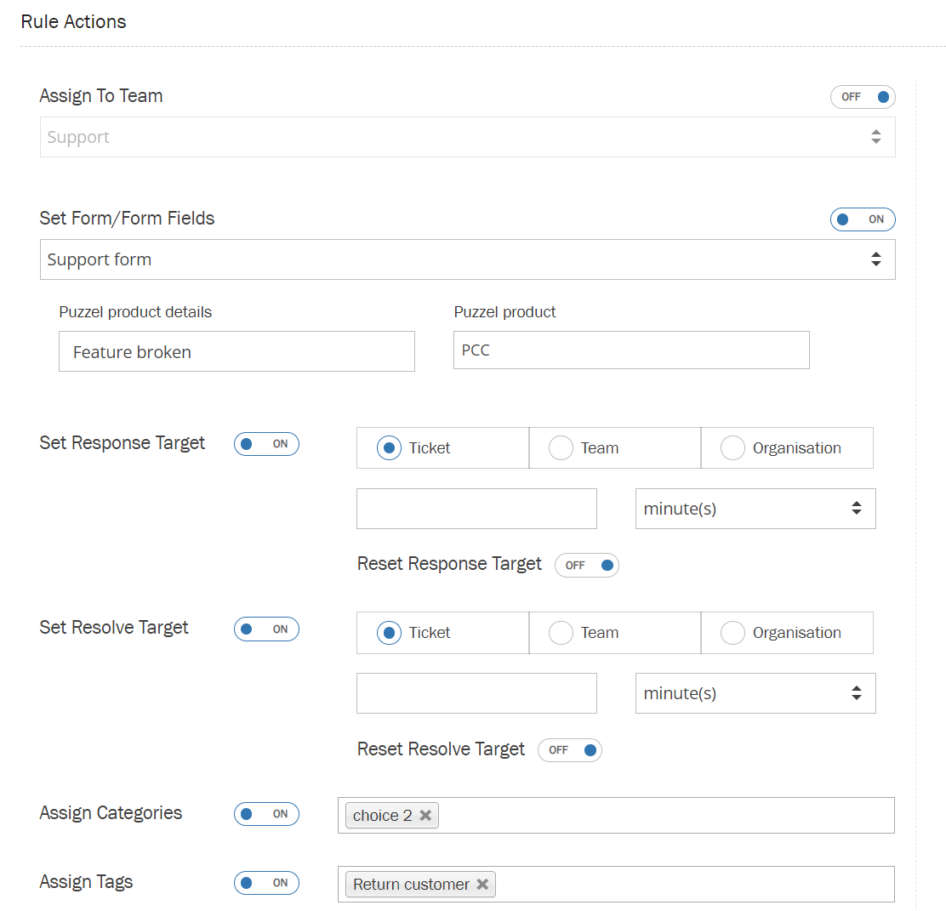
Task: Enable the Reset Response Target toggle
Action: pos(587,566)
